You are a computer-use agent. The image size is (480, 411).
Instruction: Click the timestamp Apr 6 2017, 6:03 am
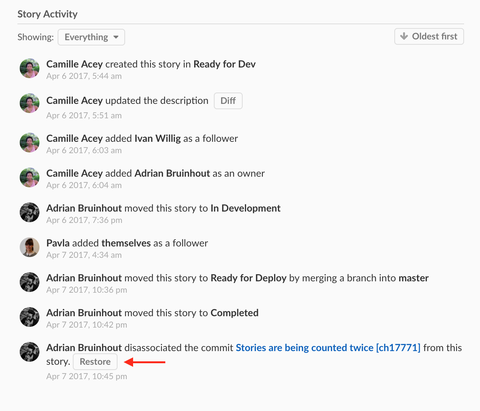coord(84,151)
